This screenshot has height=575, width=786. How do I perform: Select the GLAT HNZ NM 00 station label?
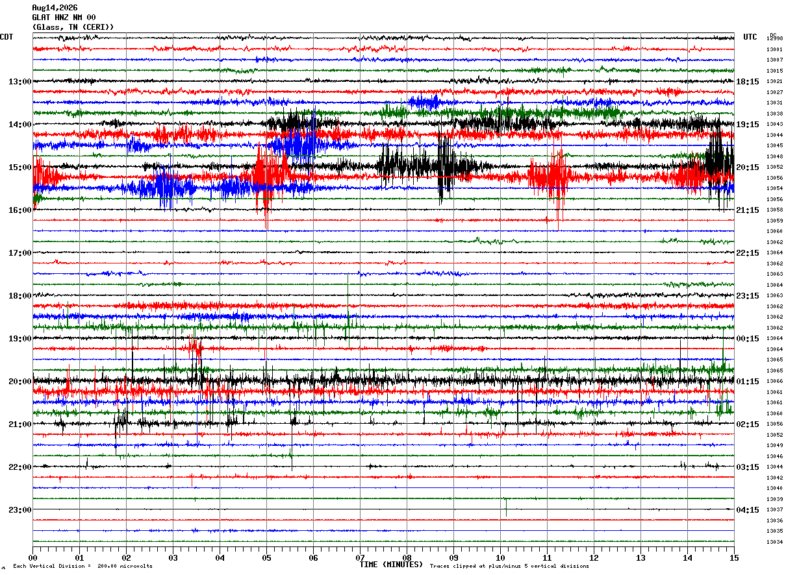[x=64, y=18]
